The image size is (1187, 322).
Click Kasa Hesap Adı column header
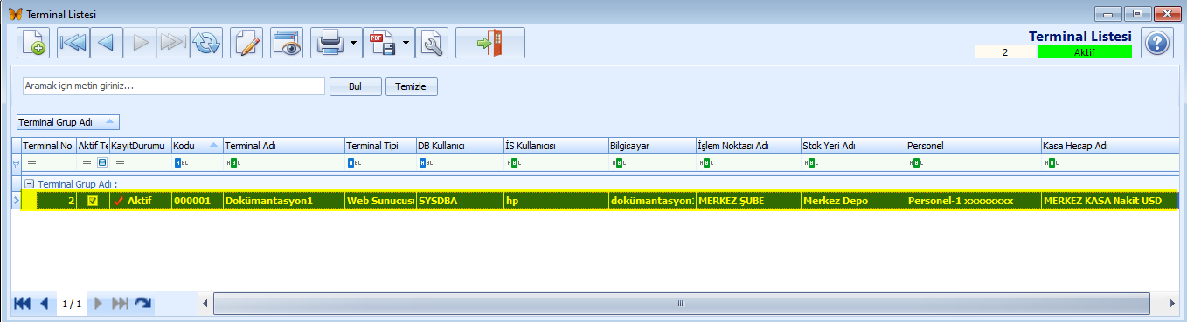click(1109, 145)
